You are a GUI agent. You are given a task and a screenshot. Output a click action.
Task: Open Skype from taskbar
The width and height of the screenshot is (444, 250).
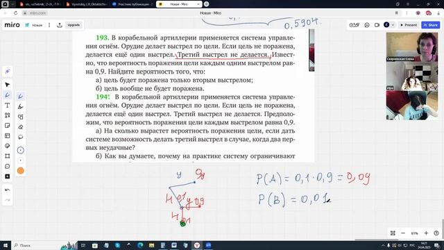[117, 245]
